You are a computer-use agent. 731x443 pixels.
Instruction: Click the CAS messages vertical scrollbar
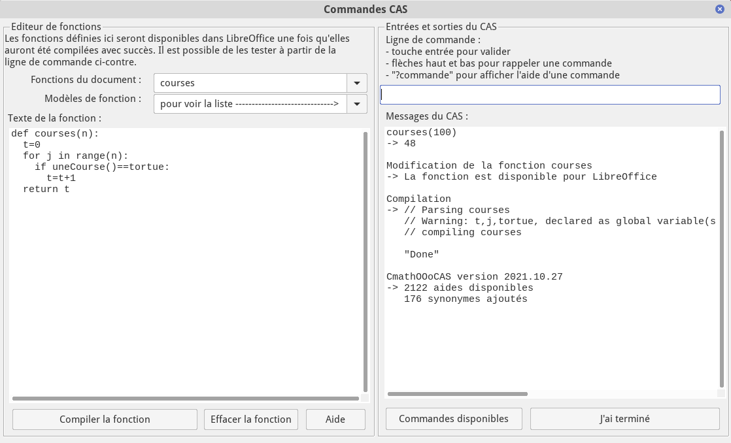tap(722, 258)
